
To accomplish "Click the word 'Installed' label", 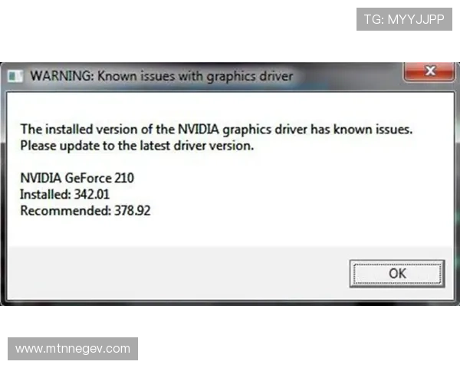I will pos(45,195).
